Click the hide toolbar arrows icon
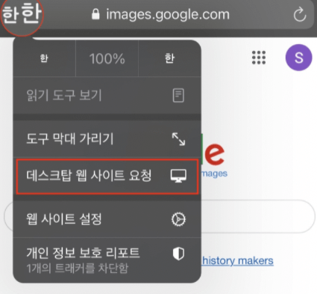This screenshot has height=294, width=317. coord(178,139)
